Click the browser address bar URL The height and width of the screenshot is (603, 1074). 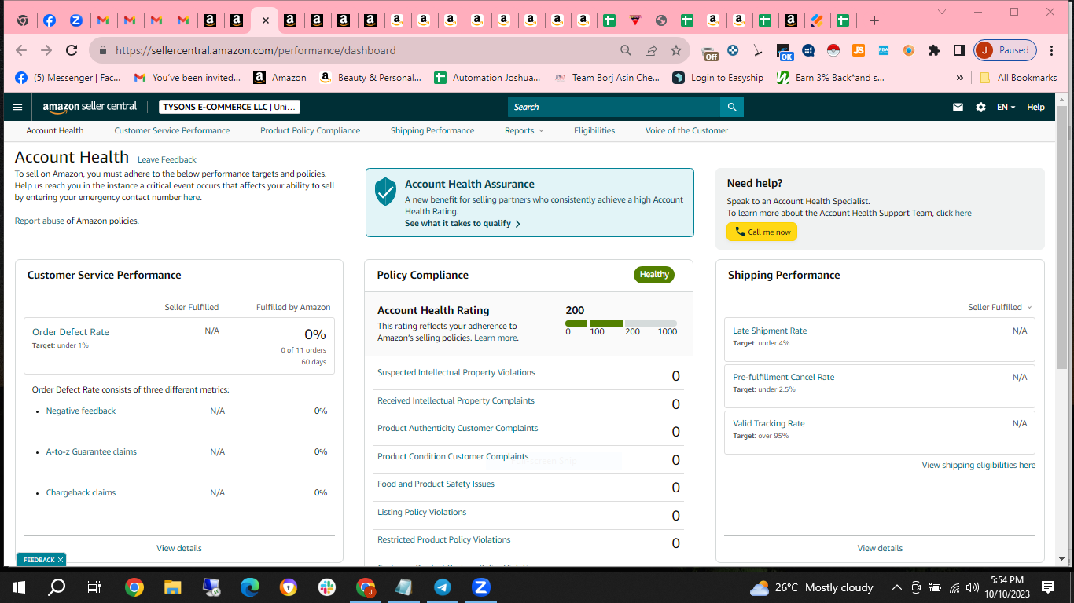click(x=256, y=50)
